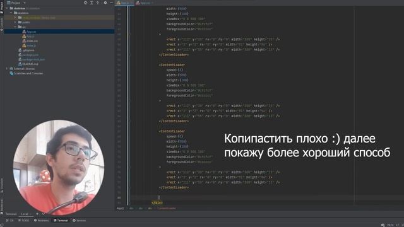Select Scratches and Consoles node
The width and height of the screenshot is (404, 227).
click(x=28, y=73)
